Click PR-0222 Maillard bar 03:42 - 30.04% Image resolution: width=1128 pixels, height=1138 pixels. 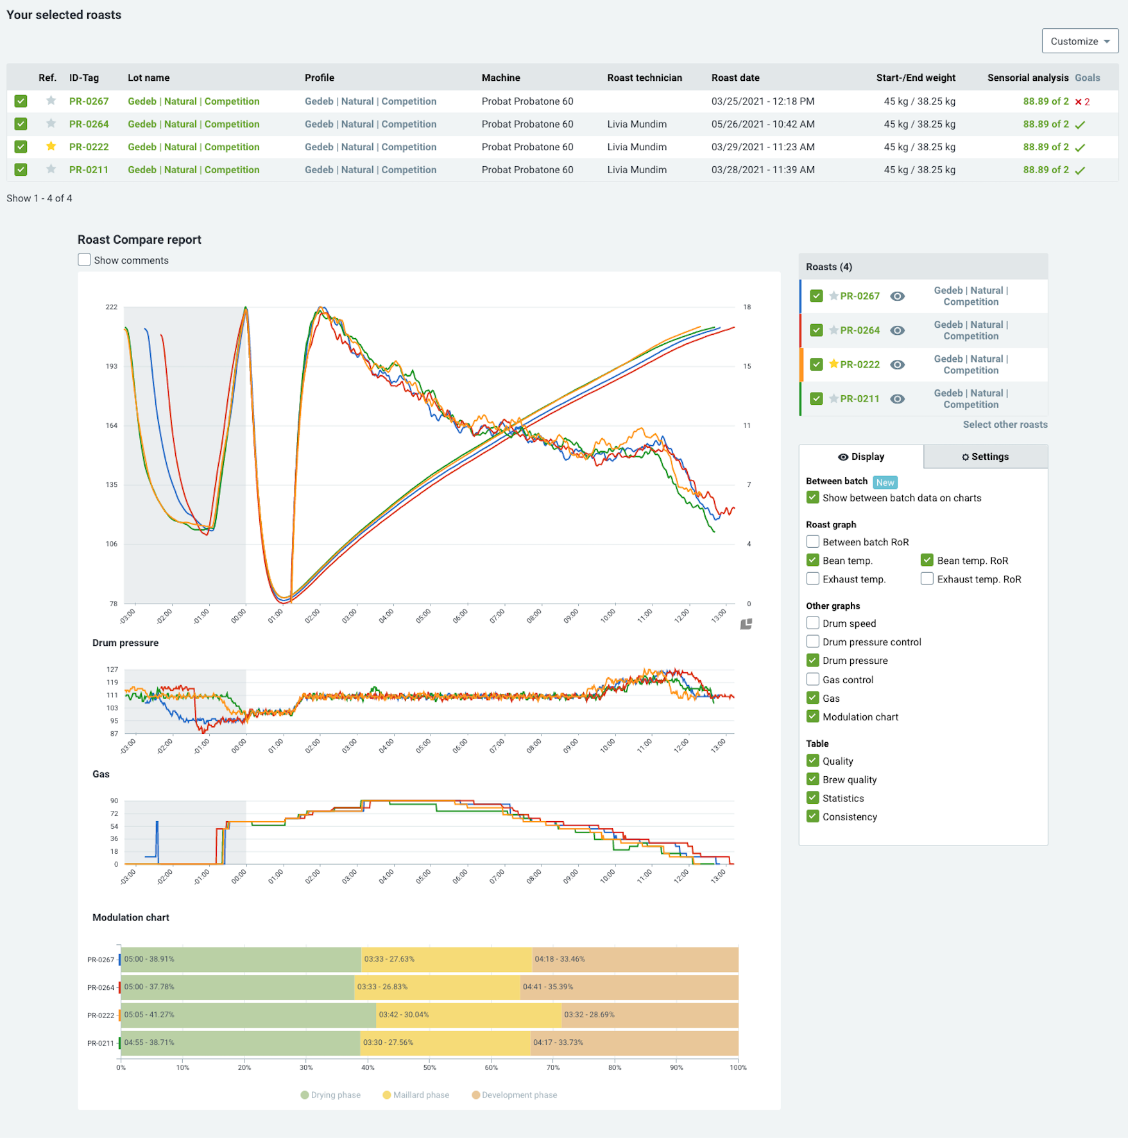469,1015
